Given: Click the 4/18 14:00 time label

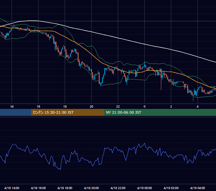Looking at the screenshot, I should click(12, 188).
